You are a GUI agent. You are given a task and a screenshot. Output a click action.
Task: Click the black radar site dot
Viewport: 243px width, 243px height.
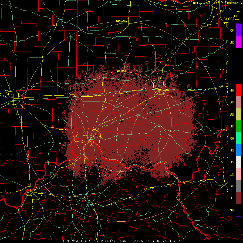122,122
